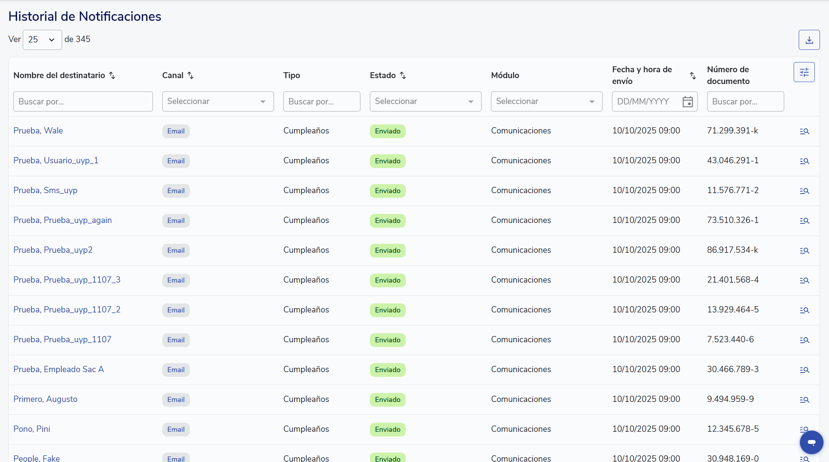Screen dimensions: 829x462
Task: Sort by Fecha y hora de envío
Action: 693,75
